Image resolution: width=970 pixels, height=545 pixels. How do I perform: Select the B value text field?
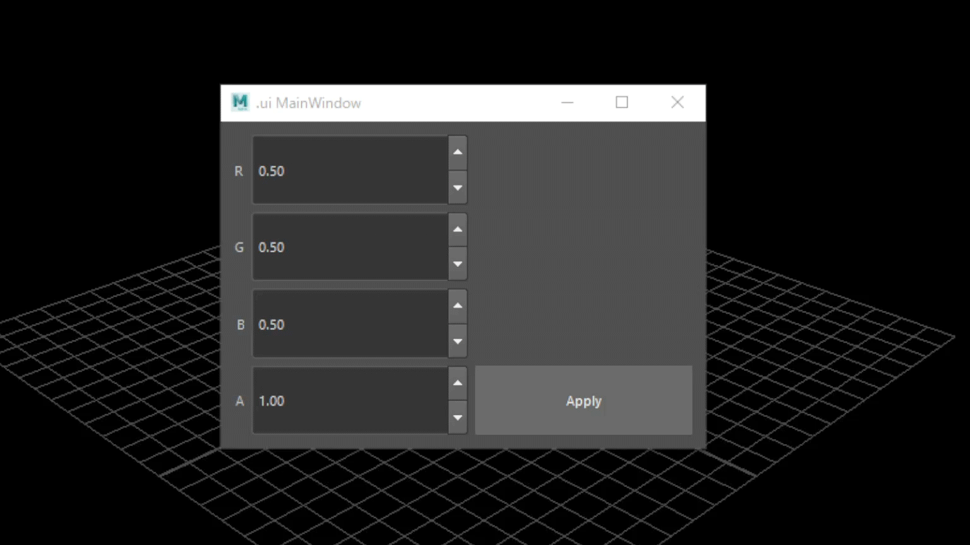[x=350, y=325]
